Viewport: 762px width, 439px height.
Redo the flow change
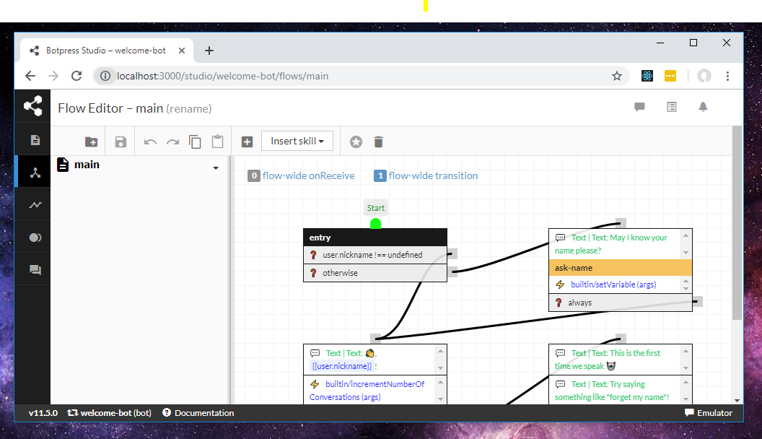(172, 142)
